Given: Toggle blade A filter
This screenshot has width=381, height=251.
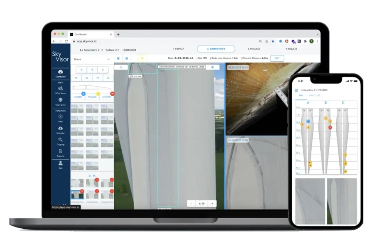Looking at the screenshot, I should tap(81, 70).
